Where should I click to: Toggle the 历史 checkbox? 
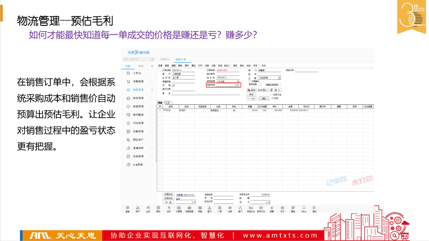(273, 98)
